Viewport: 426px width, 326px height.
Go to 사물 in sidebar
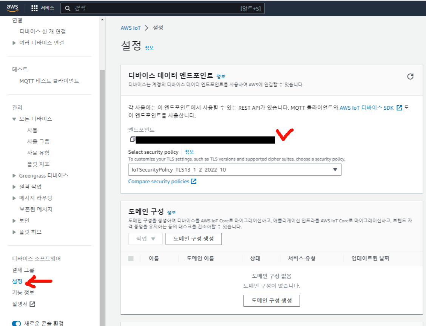click(x=32, y=130)
